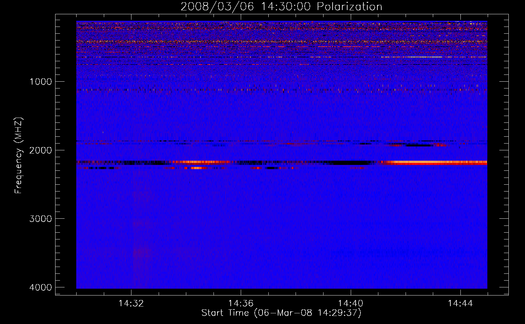
Task: Click the 4000 frequency tick label
Action: point(41,287)
